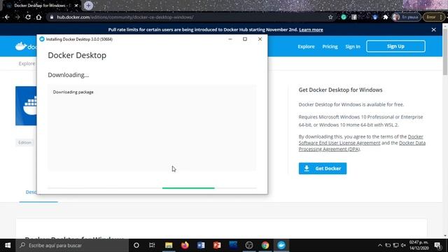The width and height of the screenshot is (448, 252).
Task: Click Docker installer icon on taskbar
Action: 281,245
